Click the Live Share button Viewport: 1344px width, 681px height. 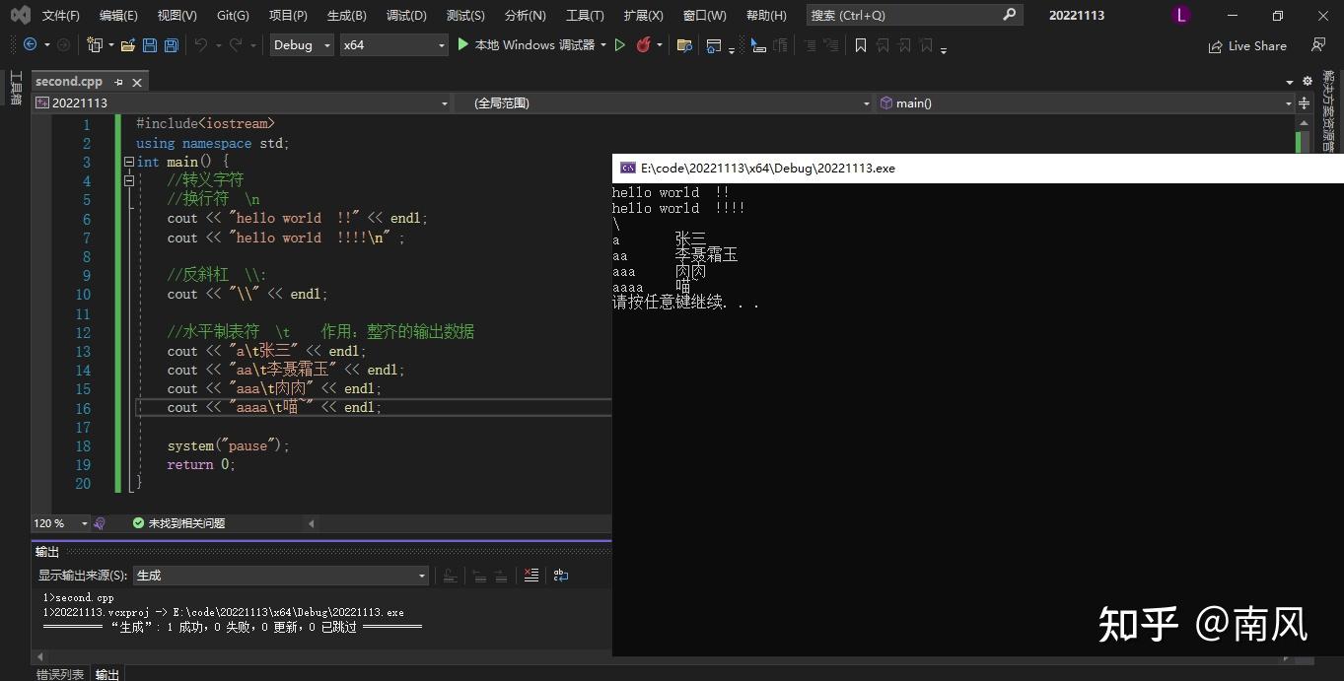(x=1247, y=45)
